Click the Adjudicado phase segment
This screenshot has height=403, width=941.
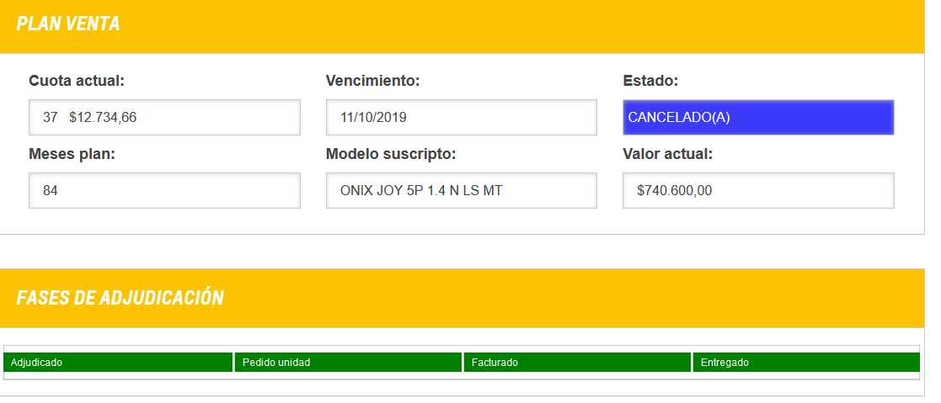(x=118, y=363)
